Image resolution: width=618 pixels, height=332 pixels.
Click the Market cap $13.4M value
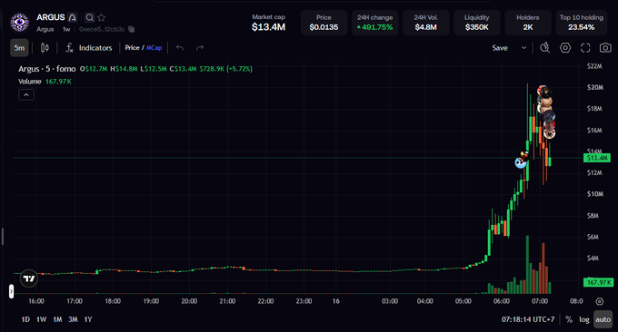click(x=268, y=27)
